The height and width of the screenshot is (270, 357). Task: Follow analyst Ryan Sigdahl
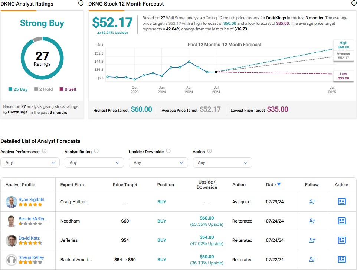pos(312,202)
